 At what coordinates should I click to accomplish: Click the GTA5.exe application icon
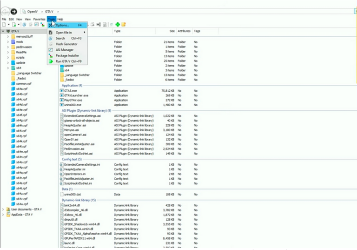(x=62, y=91)
